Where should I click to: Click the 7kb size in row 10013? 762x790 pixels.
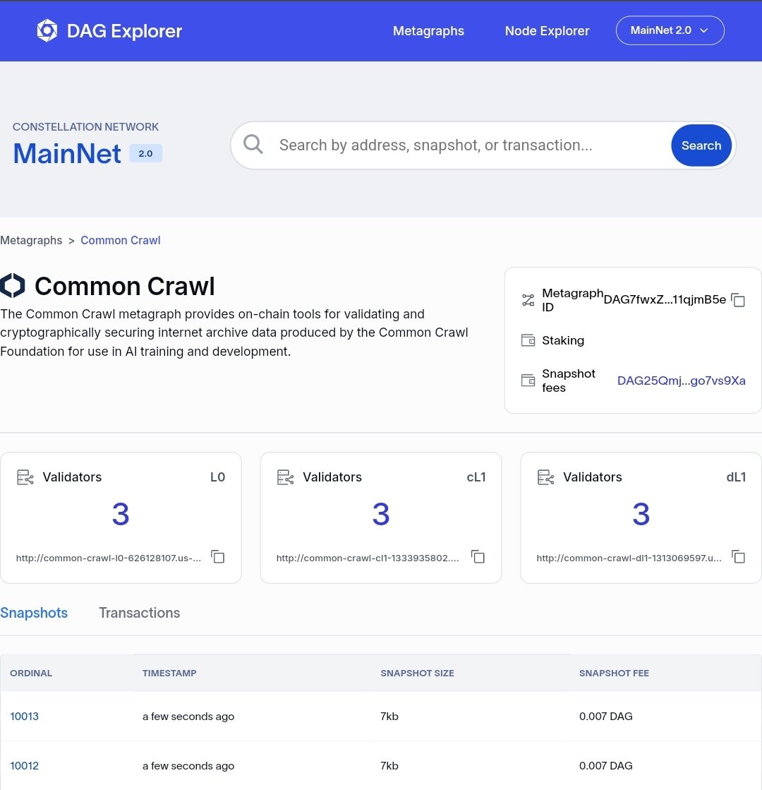[x=389, y=716]
